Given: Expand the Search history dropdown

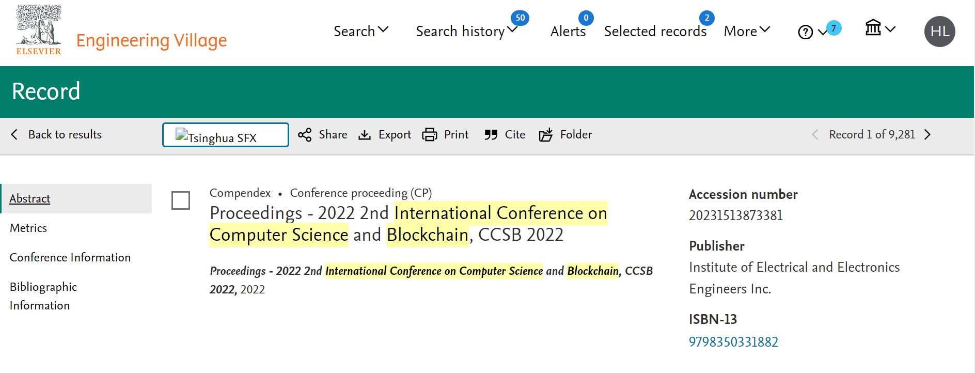Looking at the screenshot, I should pyautogui.click(x=466, y=31).
